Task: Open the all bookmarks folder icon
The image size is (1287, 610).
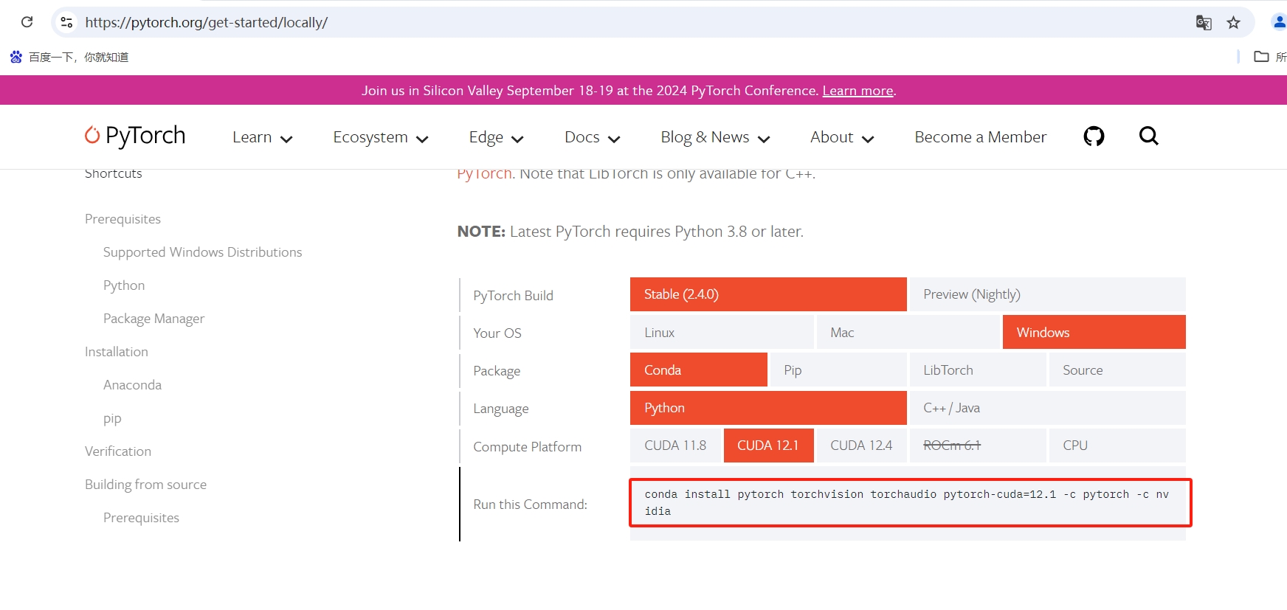Action: (x=1261, y=57)
